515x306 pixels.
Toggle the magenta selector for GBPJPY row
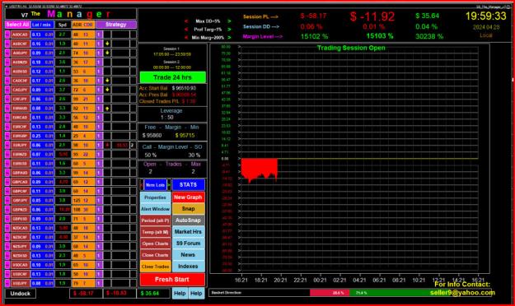tap(7, 200)
